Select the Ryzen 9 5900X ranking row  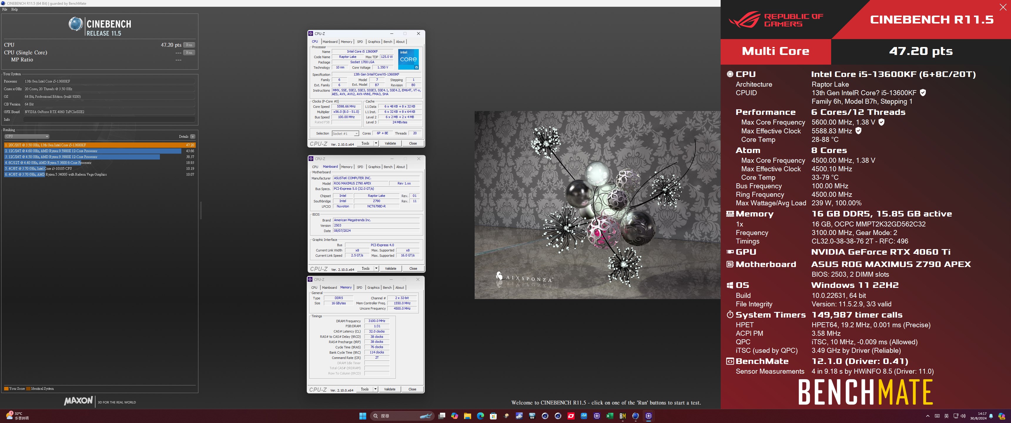(x=99, y=151)
